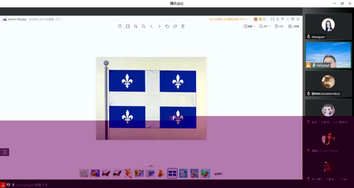This screenshot has height=188, width=354.
Task: Select the tenth thumbnail in the filmstrip
Action: click(183, 173)
